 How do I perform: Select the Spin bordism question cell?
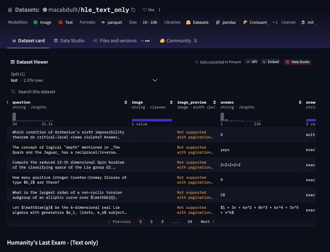coord(70,165)
